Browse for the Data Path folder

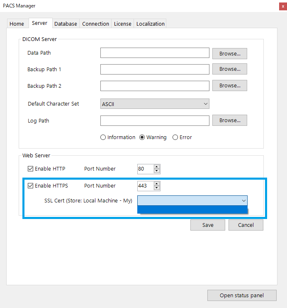[230, 54]
